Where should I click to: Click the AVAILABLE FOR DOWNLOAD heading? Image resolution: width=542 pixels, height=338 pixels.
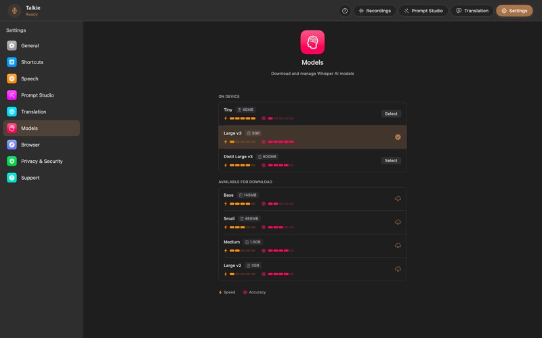245,182
